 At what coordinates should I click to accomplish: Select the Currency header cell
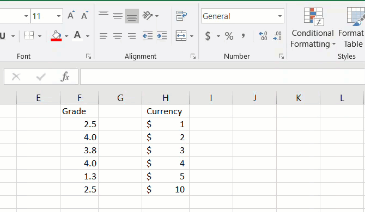point(166,111)
